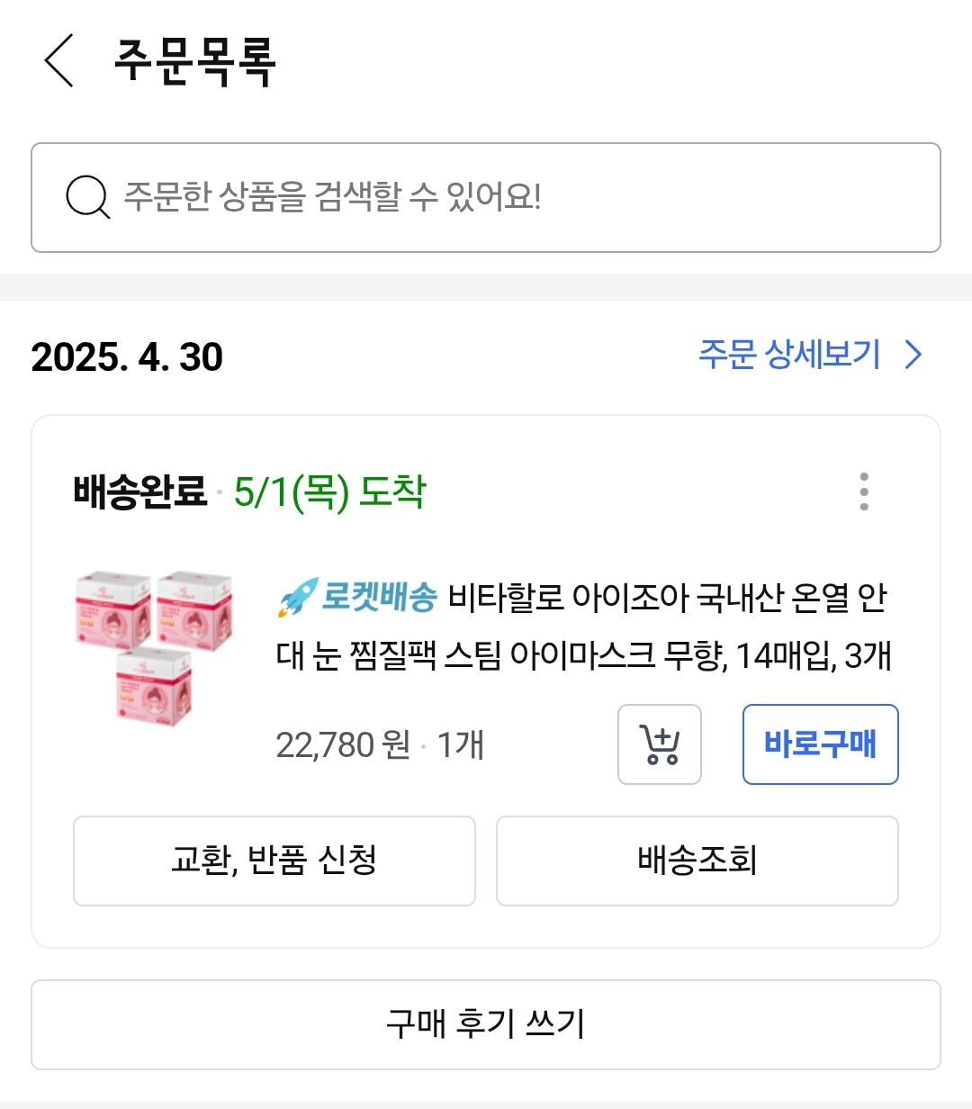
Task: Go back using the left arrow
Action: pyautogui.click(x=59, y=61)
